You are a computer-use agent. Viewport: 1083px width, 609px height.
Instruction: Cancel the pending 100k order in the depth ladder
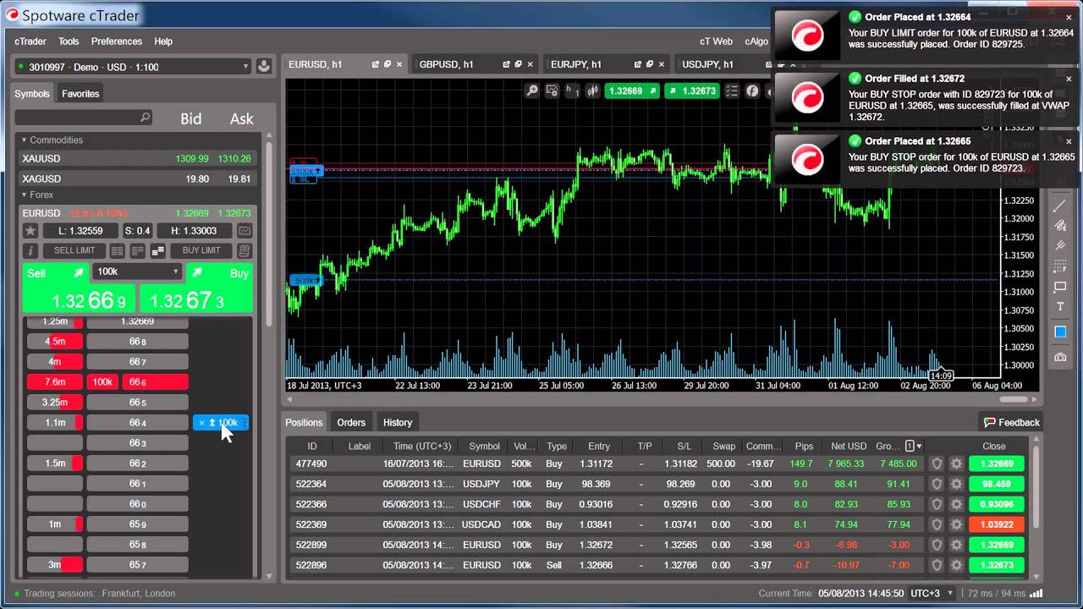[201, 422]
